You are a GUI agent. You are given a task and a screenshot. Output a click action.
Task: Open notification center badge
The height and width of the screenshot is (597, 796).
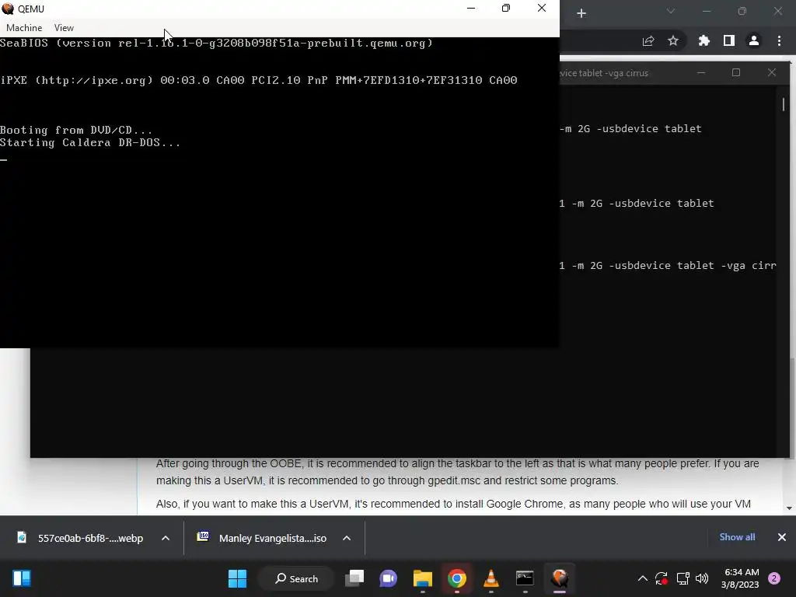[774, 578]
